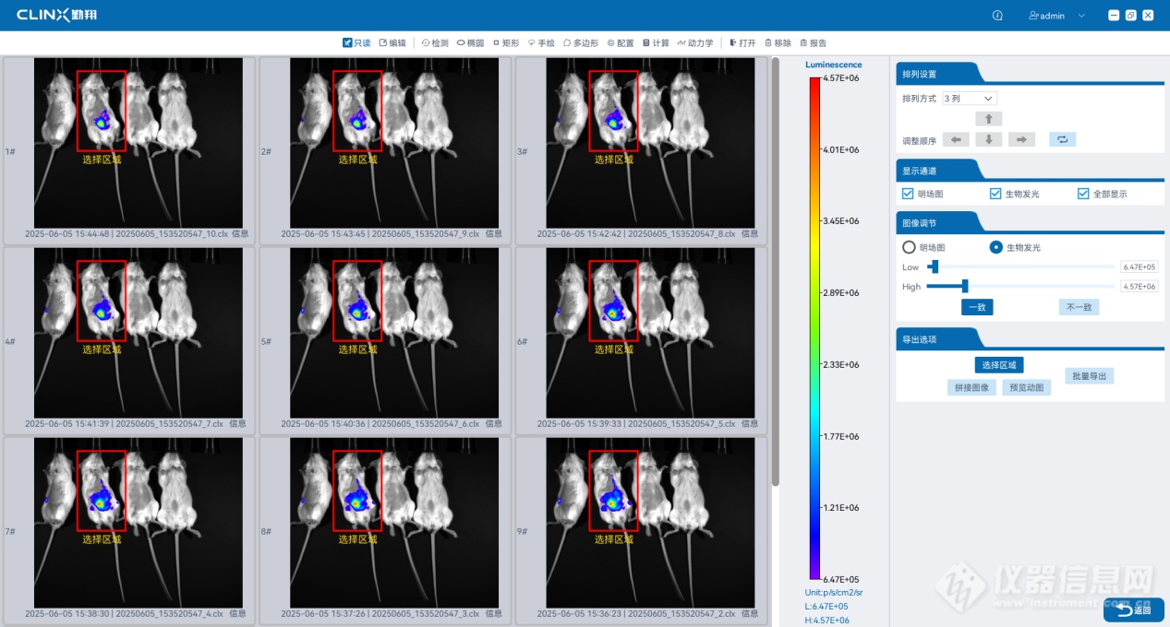Toggle the 全部显示 checkbox
Screen dimensions: 1170x627
tap(1084, 194)
